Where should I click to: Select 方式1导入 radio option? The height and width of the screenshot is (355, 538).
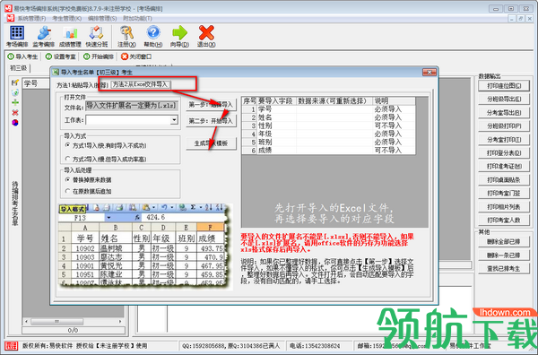pyautogui.click(x=106, y=146)
